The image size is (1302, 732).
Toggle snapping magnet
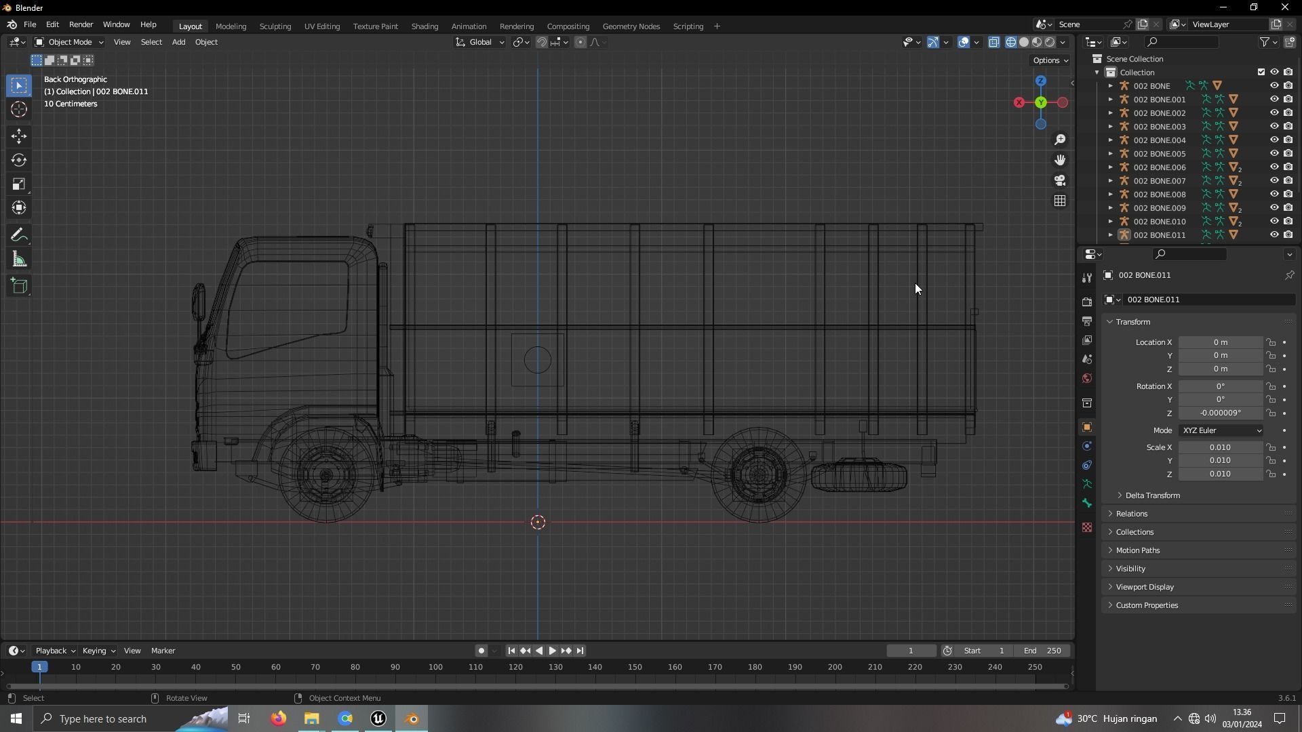pos(542,42)
